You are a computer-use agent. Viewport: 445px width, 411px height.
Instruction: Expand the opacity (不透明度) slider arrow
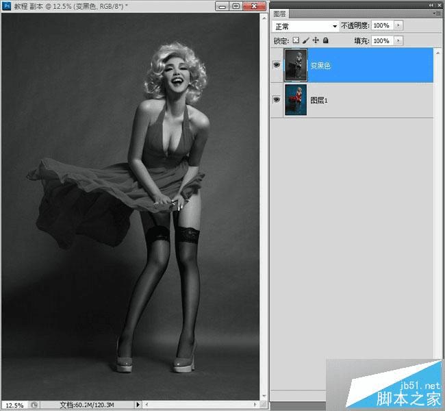tap(398, 26)
